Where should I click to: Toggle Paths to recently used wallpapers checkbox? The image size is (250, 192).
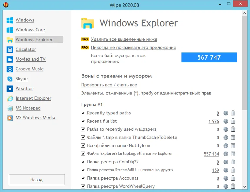tap(83, 129)
